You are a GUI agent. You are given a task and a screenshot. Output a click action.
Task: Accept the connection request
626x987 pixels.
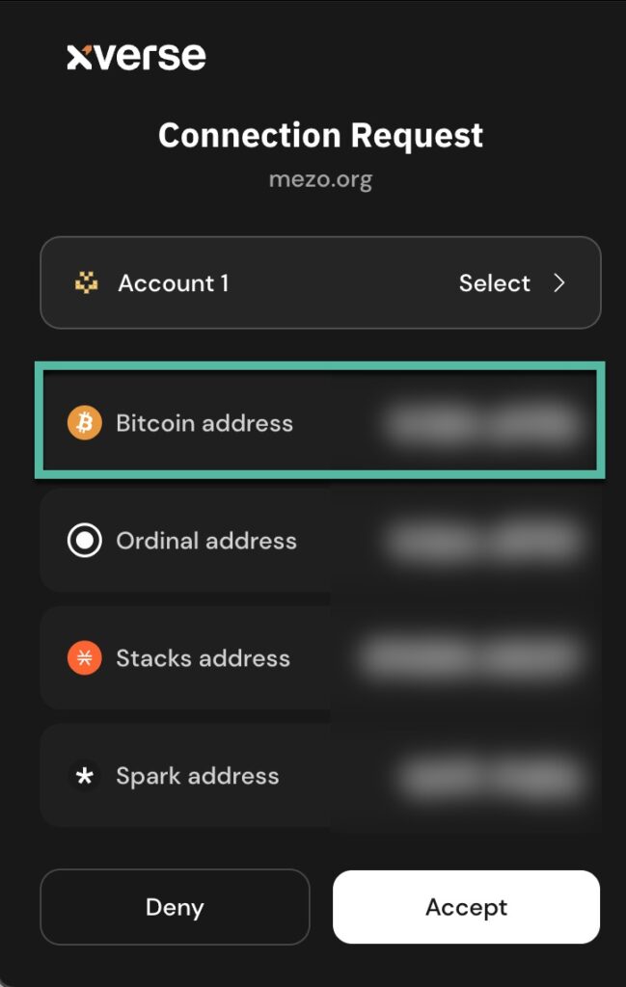pyautogui.click(x=466, y=907)
